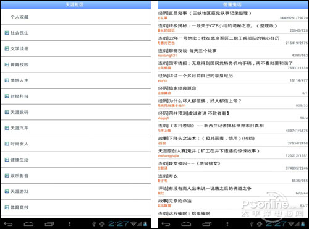Expand the 体育竞技 category plus icon

pos(7,207)
